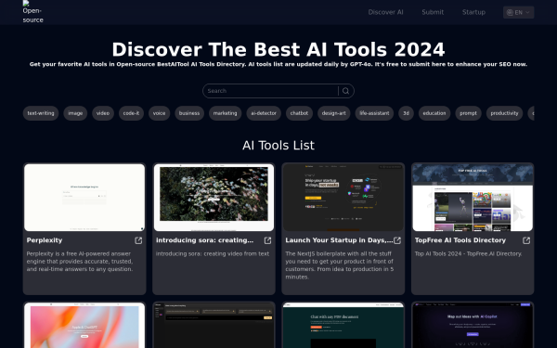
Task: Open the Discover AI nav link
Action: pos(385,12)
